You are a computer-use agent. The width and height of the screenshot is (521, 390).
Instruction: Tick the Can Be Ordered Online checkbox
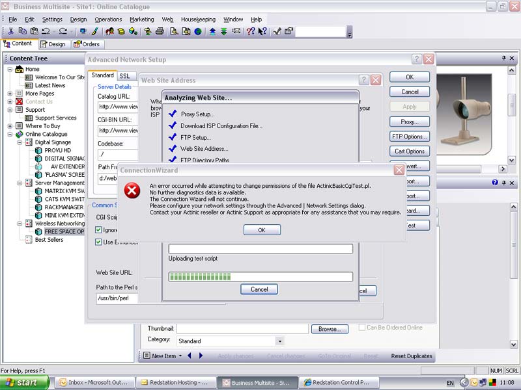pyautogui.click(x=362, y=328)
